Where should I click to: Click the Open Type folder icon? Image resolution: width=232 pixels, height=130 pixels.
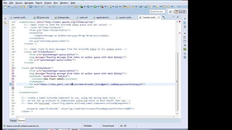[x=124, y=7]
